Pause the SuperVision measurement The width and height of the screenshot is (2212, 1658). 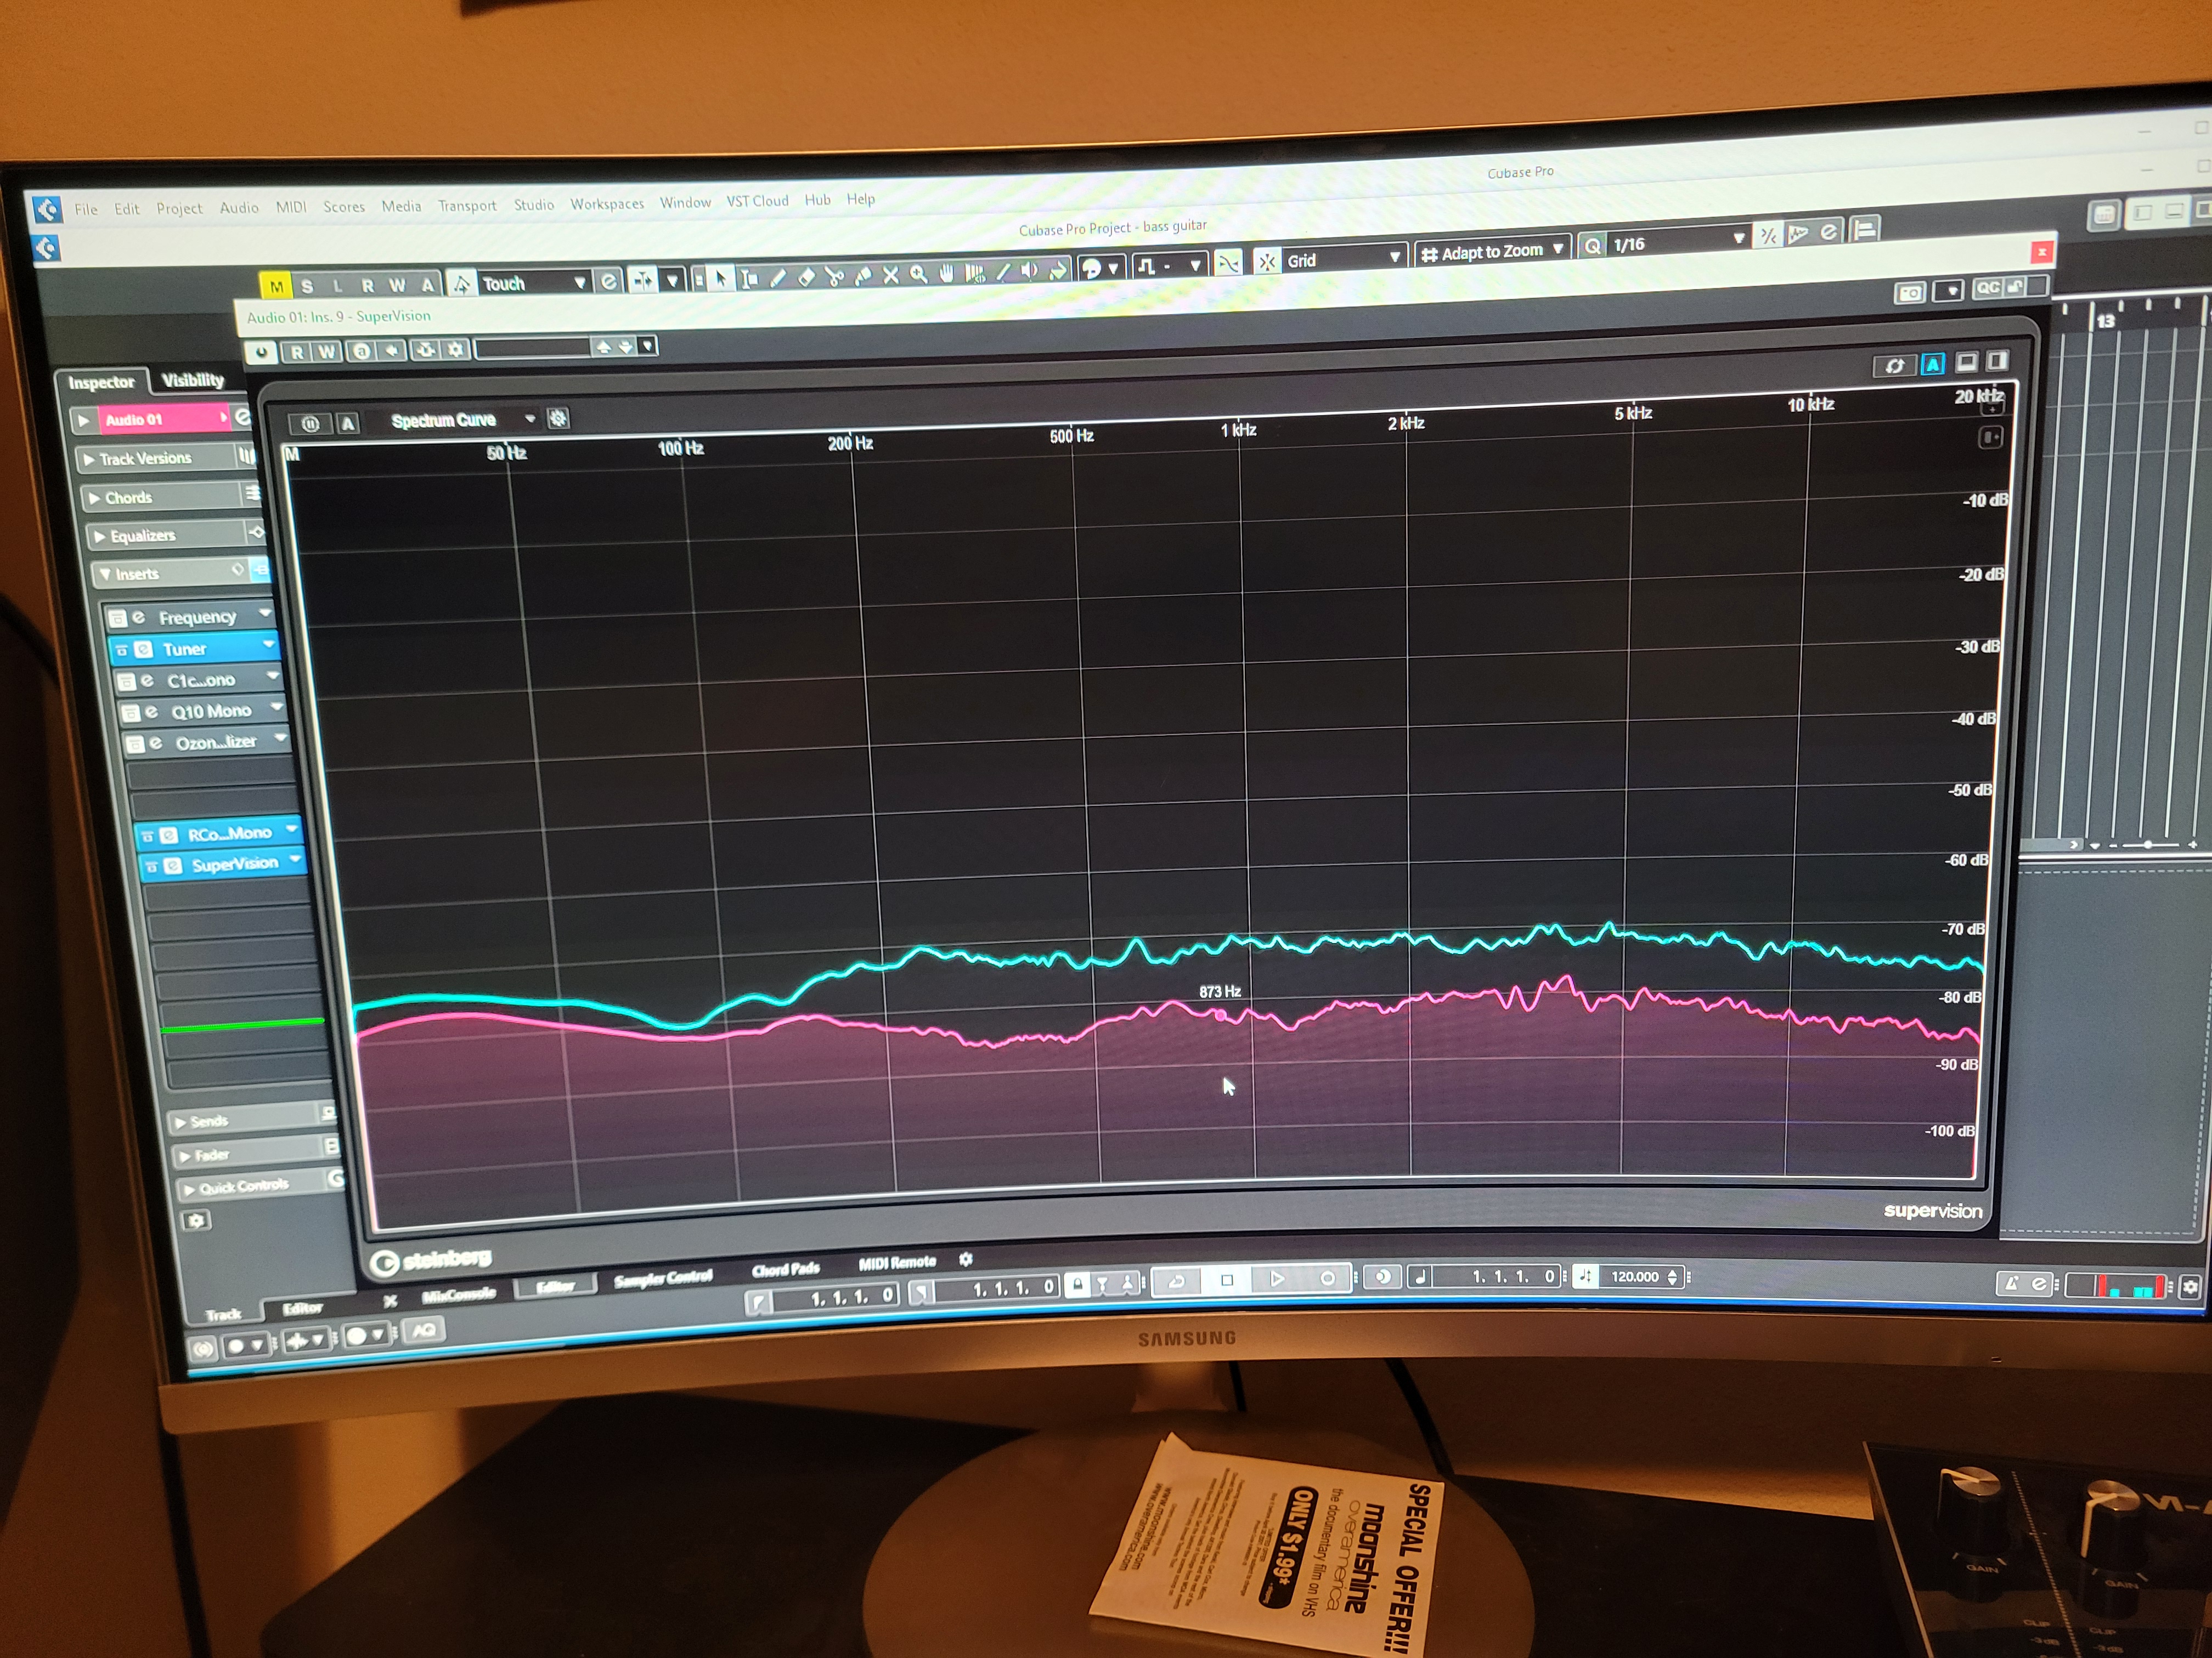click(310, 424)
